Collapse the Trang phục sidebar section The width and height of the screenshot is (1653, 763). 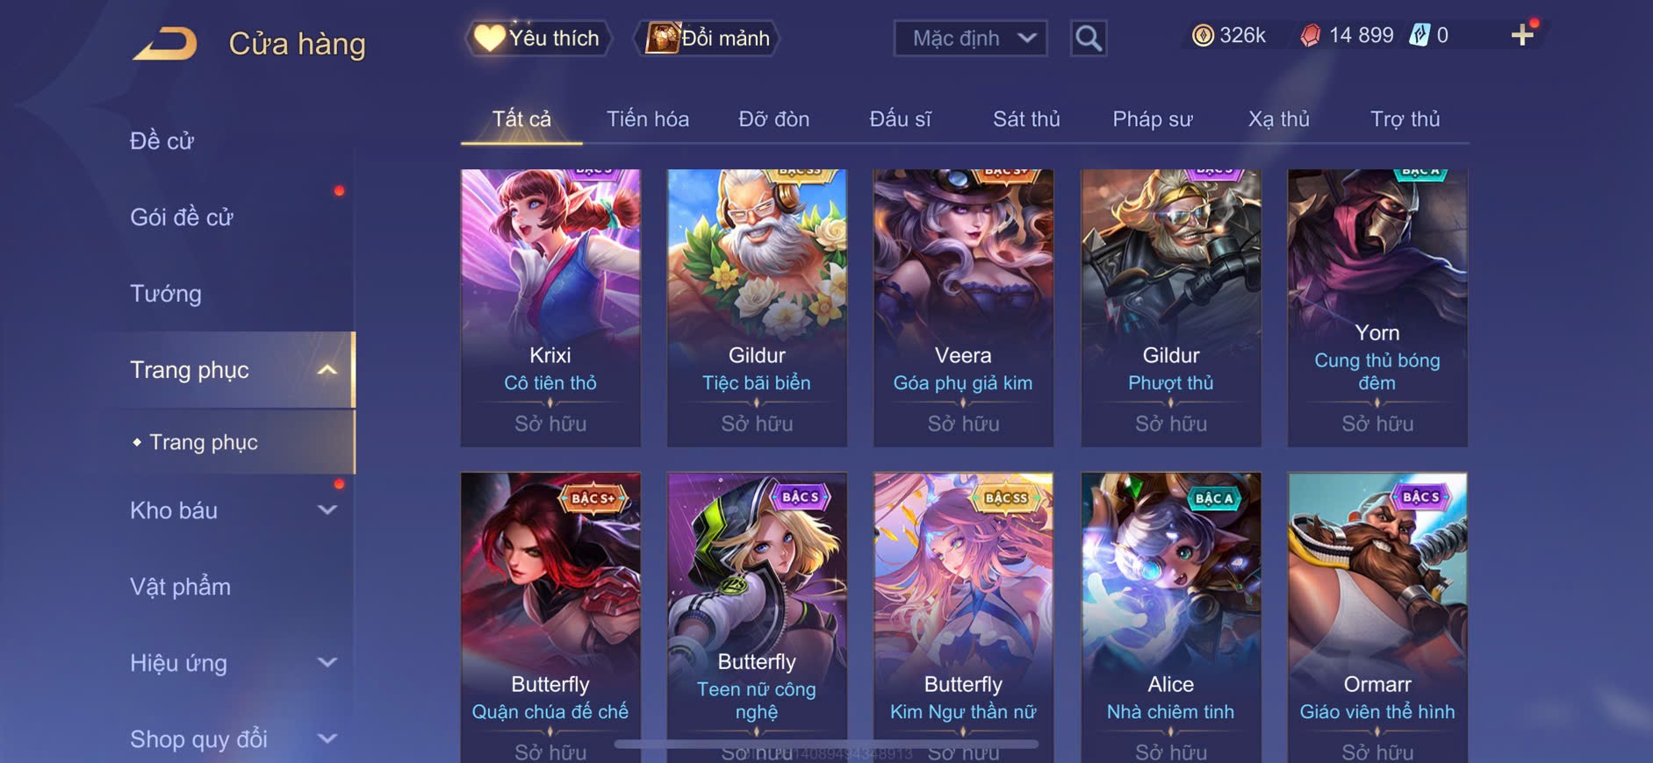[x=327, y=370]
